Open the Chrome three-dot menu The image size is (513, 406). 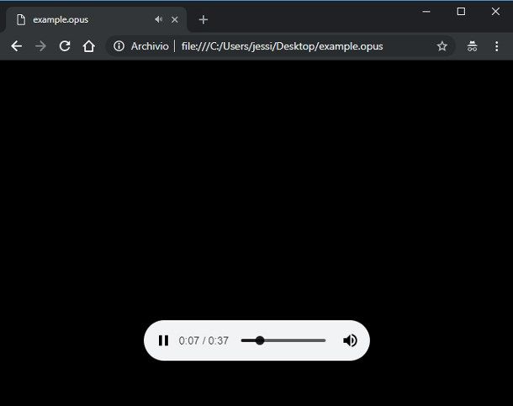[x=496, y=46]
